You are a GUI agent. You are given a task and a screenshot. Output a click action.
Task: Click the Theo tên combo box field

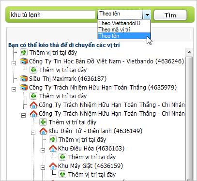(x=120, y=15)
